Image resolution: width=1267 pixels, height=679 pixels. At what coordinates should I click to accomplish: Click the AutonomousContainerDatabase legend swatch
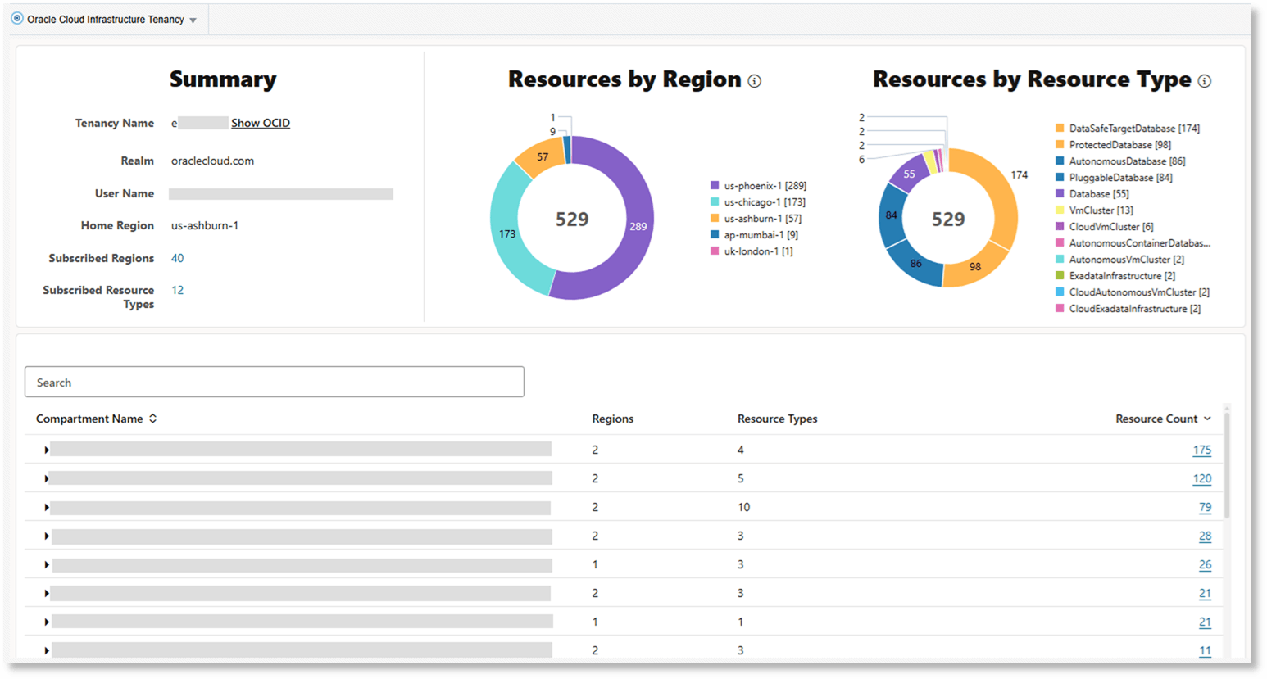pos(1060,243)
